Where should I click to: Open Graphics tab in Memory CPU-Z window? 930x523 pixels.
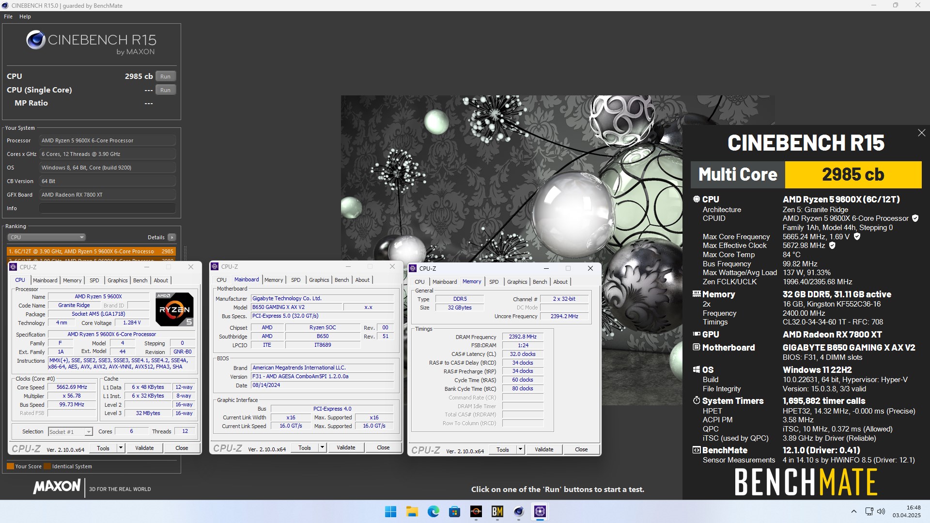tap(517, 282)
